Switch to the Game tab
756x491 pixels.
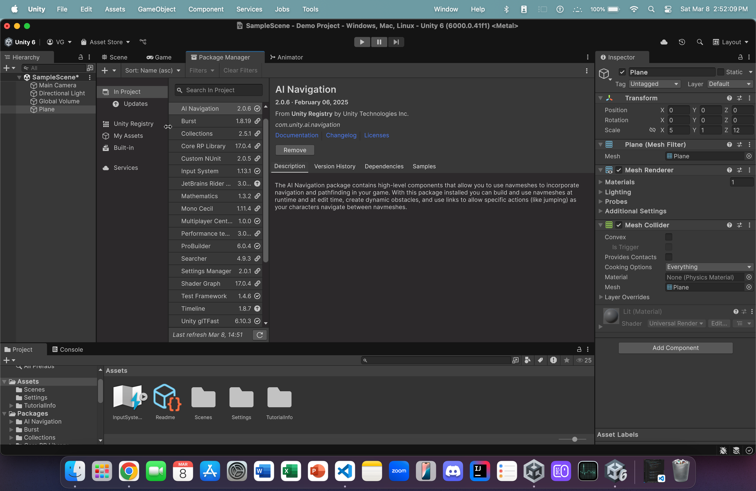(159, 57)
